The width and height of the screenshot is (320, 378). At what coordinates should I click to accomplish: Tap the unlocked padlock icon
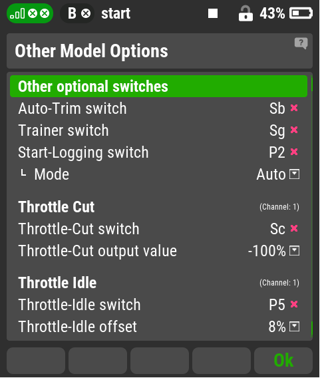(245, 13)
